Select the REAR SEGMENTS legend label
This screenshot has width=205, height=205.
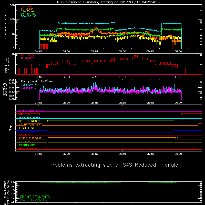tap(34, 200)
